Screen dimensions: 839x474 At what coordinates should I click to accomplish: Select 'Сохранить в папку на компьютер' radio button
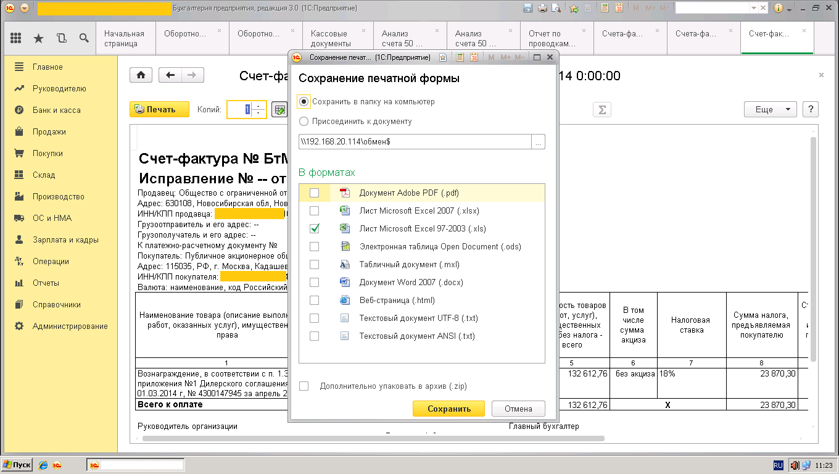[x=304, y=101]
